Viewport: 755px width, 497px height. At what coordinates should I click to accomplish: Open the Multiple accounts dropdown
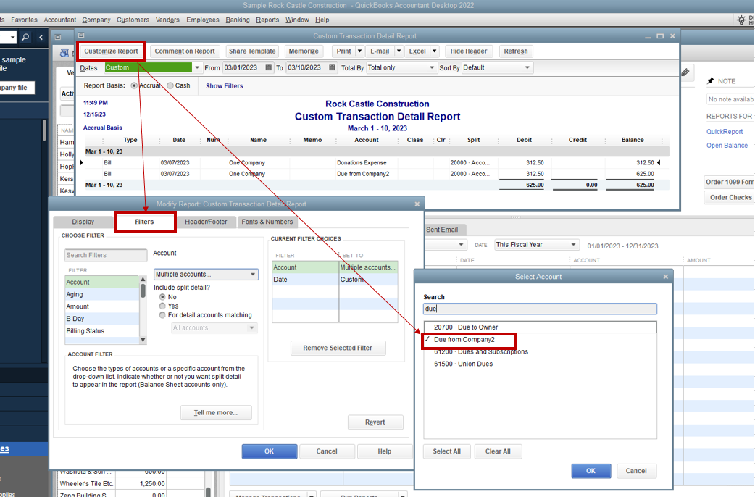tap(206, 275)
